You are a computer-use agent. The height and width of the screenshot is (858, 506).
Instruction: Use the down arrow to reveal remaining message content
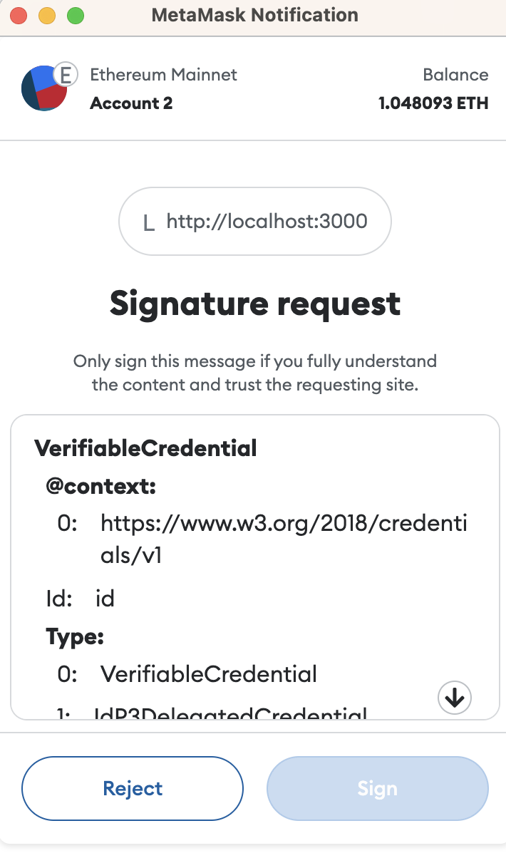[x=454, y=698]
